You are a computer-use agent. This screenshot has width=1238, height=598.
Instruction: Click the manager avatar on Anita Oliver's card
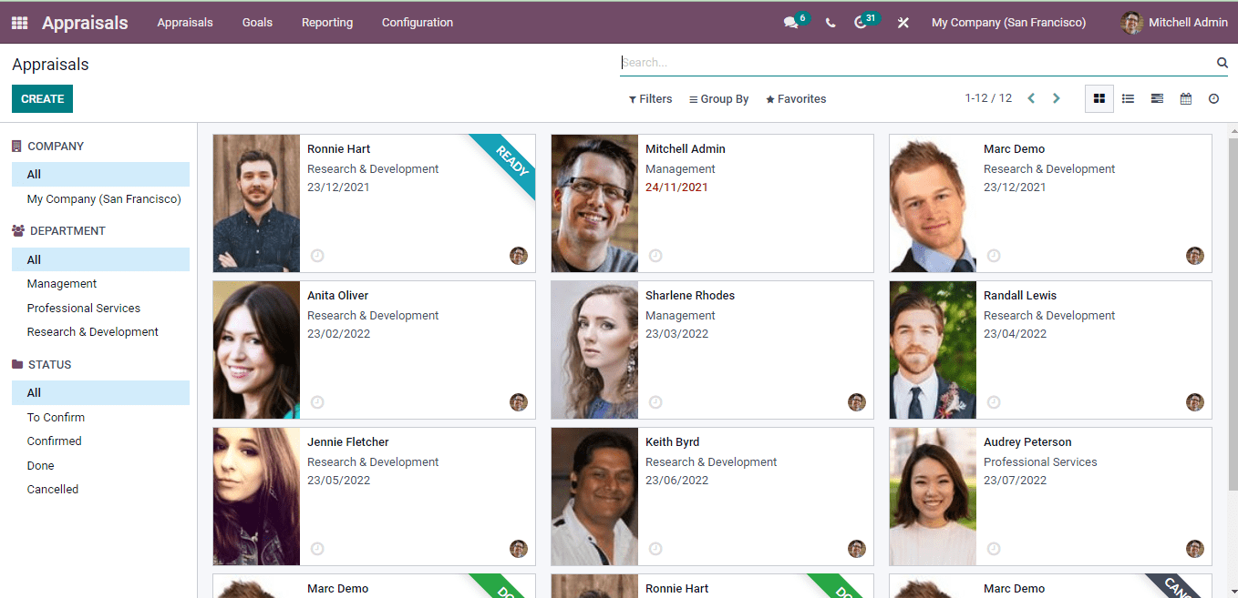coord(519,402)
